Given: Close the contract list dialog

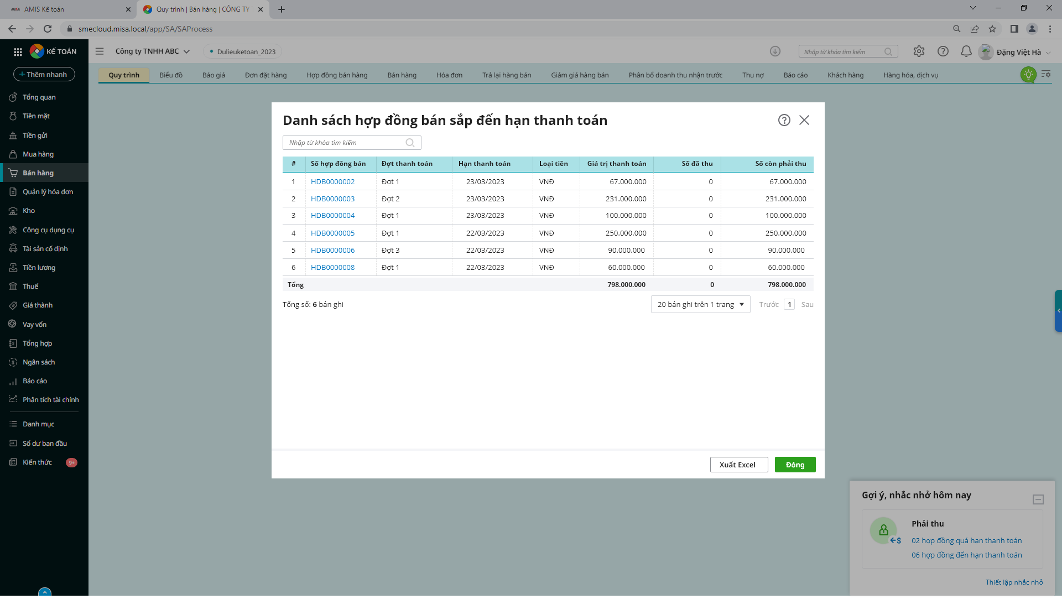Looking at the screenshot, I should [804, 121].
